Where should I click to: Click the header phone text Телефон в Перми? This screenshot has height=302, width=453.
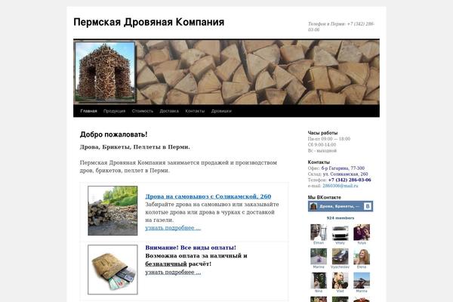341,26
